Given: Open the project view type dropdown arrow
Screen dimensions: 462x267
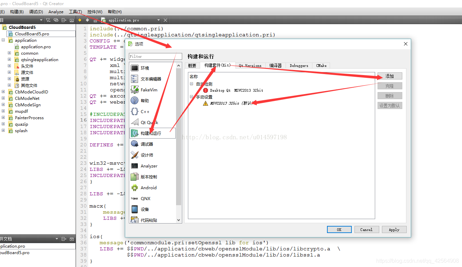Looking at the screenshot, I should pos(41,20).
